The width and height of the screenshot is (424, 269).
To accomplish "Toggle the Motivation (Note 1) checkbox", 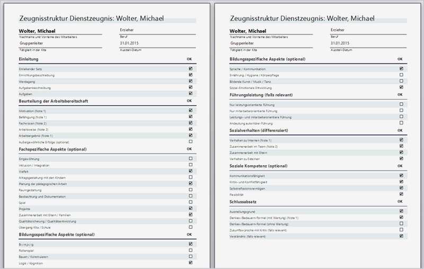I will click(191, 111).
